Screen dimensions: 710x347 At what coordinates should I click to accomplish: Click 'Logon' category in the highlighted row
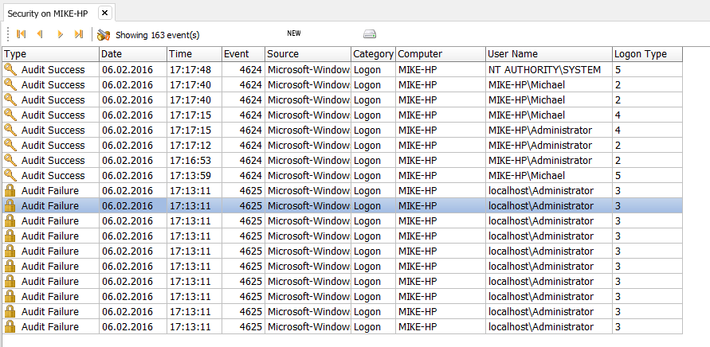coord(367,206)
